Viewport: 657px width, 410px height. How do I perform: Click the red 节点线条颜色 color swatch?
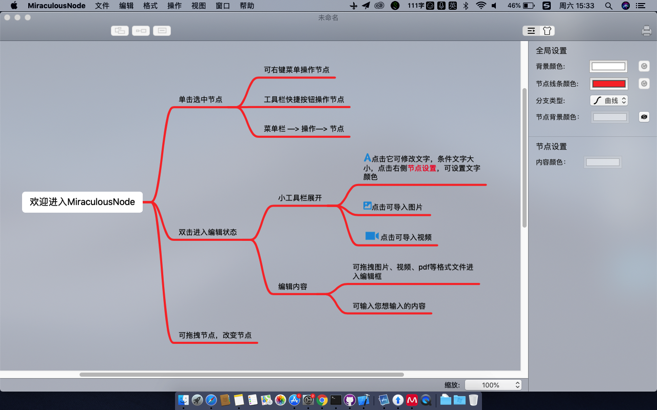609,84
